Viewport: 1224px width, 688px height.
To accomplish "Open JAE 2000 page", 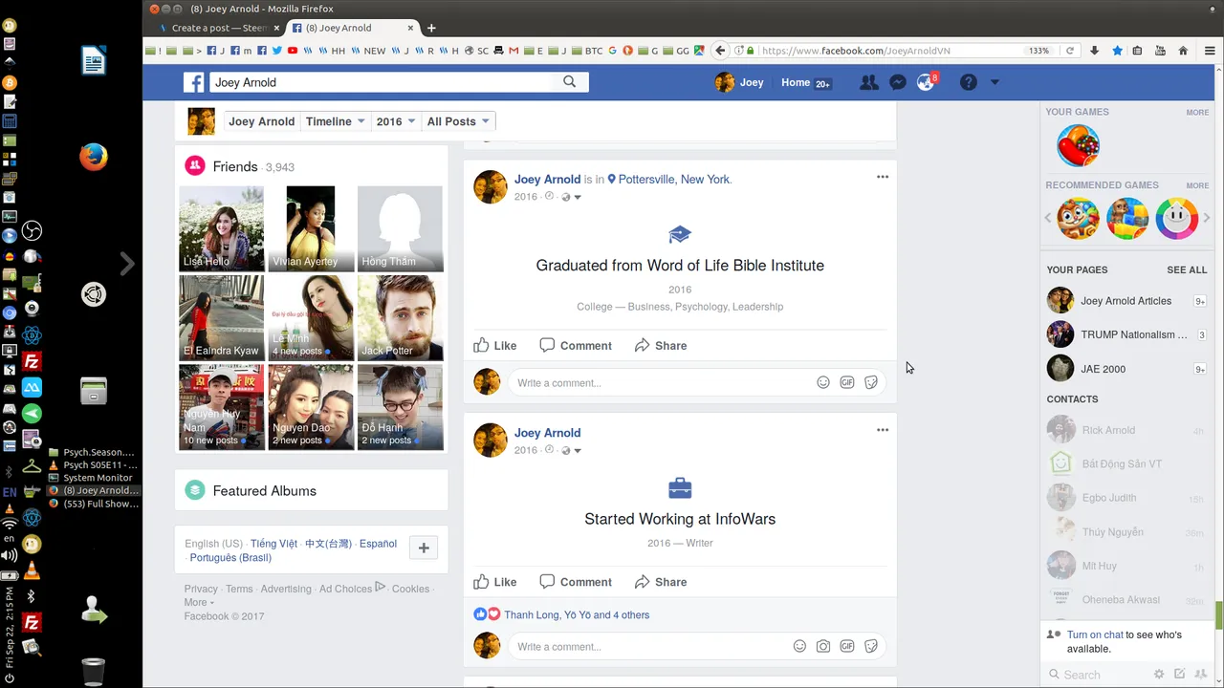I will pos(1126,369).
